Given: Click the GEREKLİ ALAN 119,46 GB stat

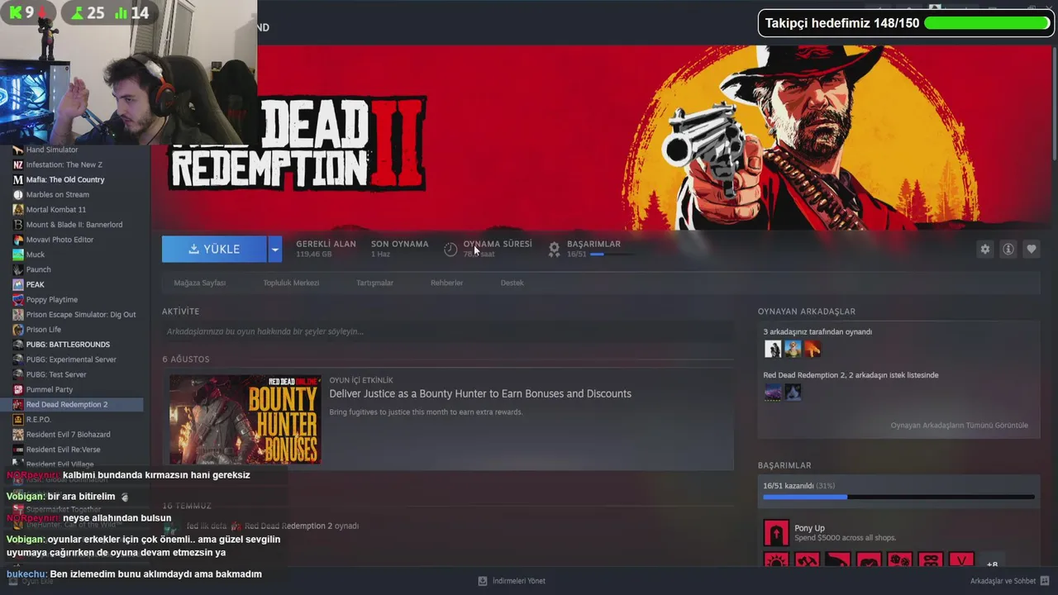Looking at the screenshot, I should (326, 249).
